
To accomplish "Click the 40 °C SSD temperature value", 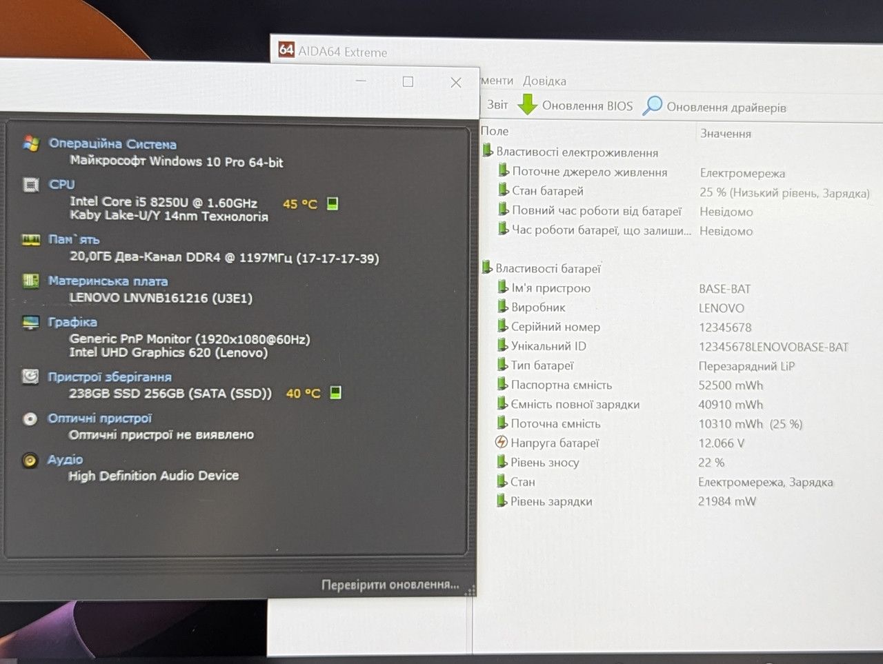I will click(x=304, y=393).
